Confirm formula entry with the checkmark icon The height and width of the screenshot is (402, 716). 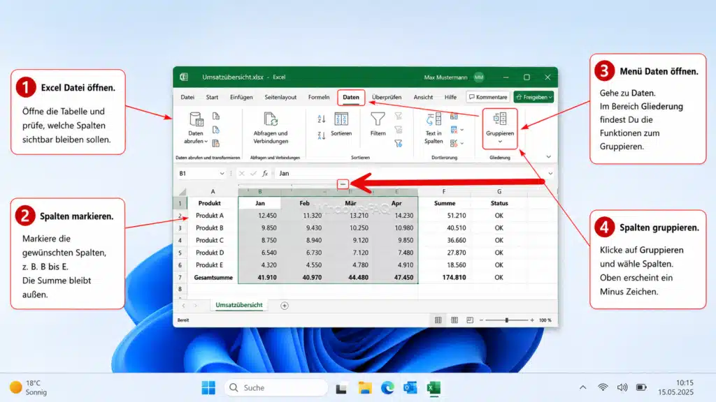[253, 173]
